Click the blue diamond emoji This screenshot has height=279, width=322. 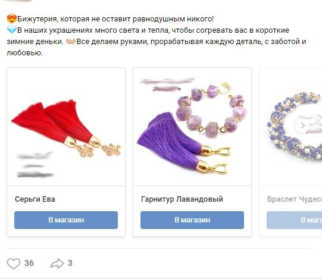12,30
